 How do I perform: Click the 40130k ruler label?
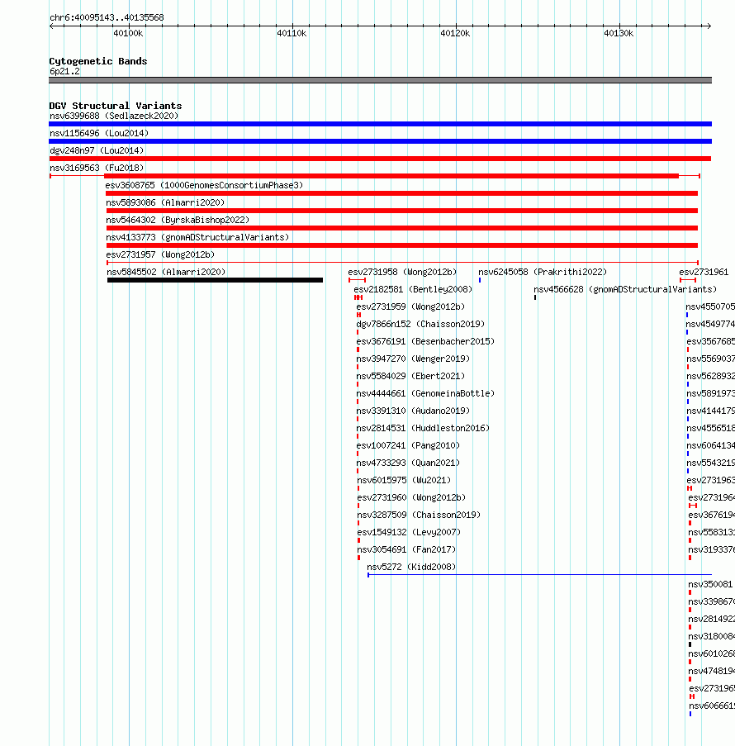point(619,33)
